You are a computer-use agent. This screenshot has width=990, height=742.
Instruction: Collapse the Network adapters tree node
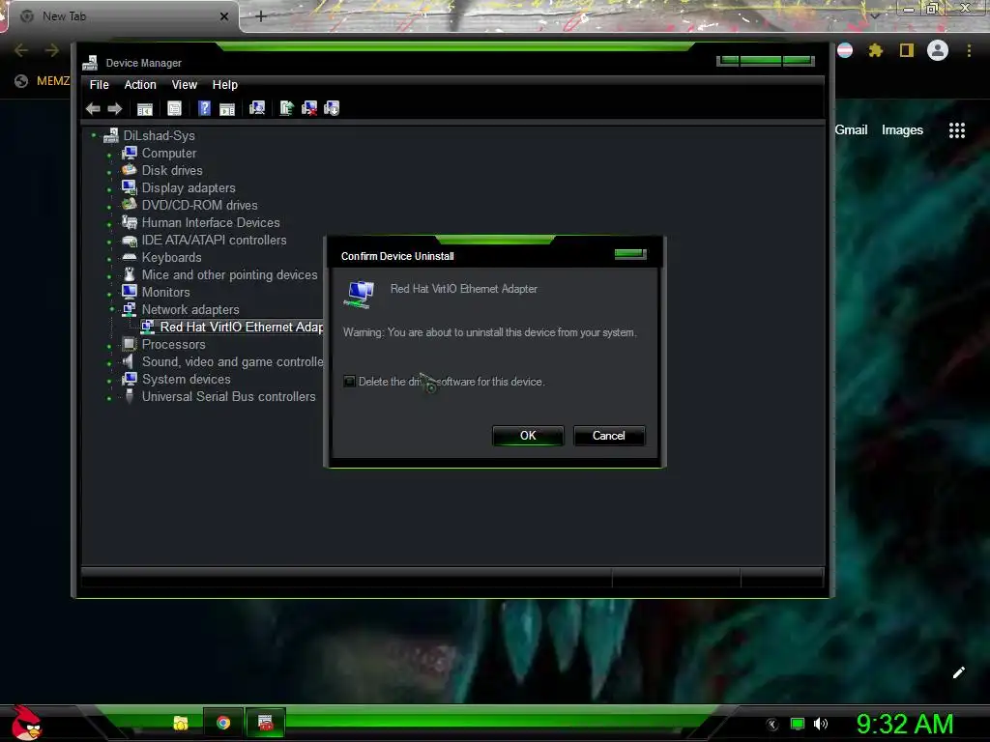[111, 309]
